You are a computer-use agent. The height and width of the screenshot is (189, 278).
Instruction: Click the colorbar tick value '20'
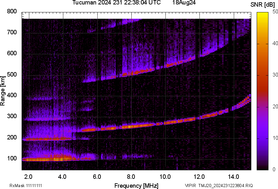pyautogui.click(x=275, y=106)
